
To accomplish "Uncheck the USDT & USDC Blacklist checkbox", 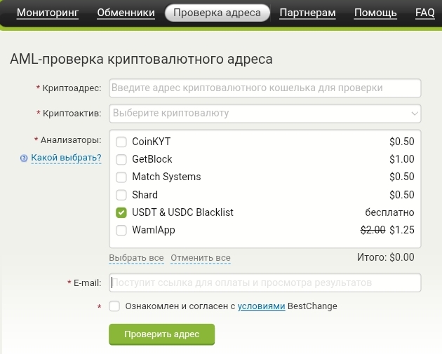I will [121, 212].
